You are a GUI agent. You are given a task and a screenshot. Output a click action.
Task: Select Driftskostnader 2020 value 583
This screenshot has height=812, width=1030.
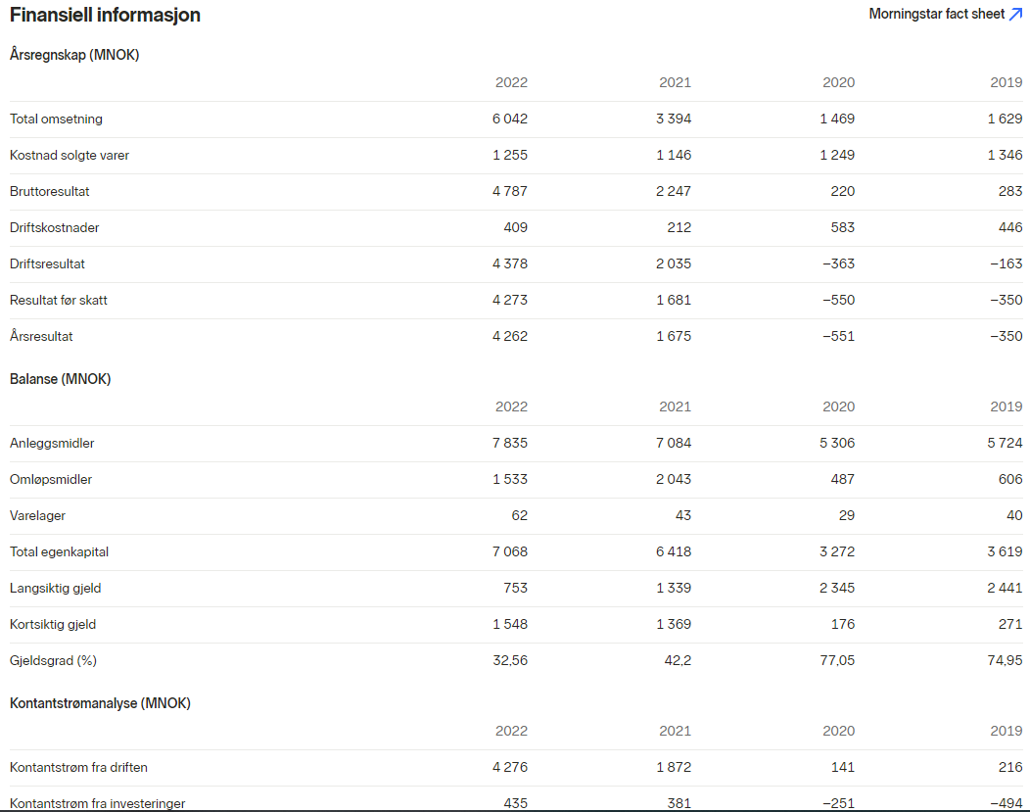coord(843,227)
